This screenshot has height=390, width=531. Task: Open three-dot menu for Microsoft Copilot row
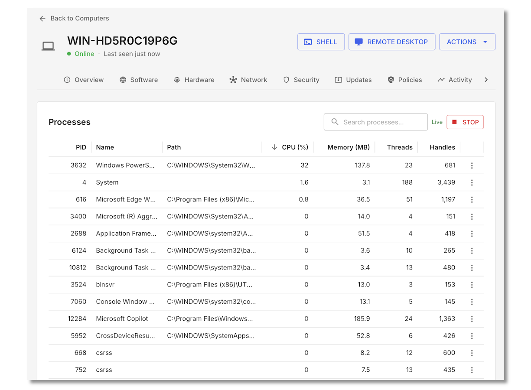coord(472,319)
